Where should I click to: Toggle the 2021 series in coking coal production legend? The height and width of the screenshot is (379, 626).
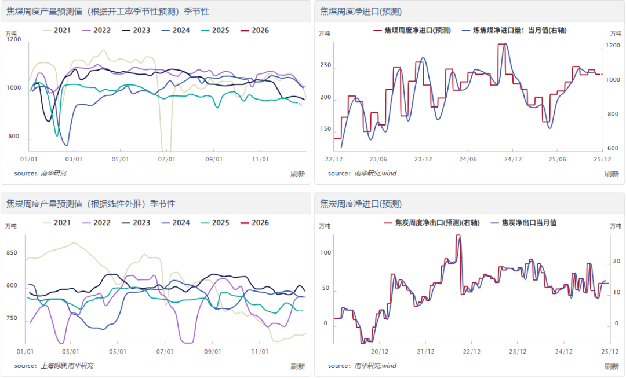pyautogui.click(x=57, y=31)
